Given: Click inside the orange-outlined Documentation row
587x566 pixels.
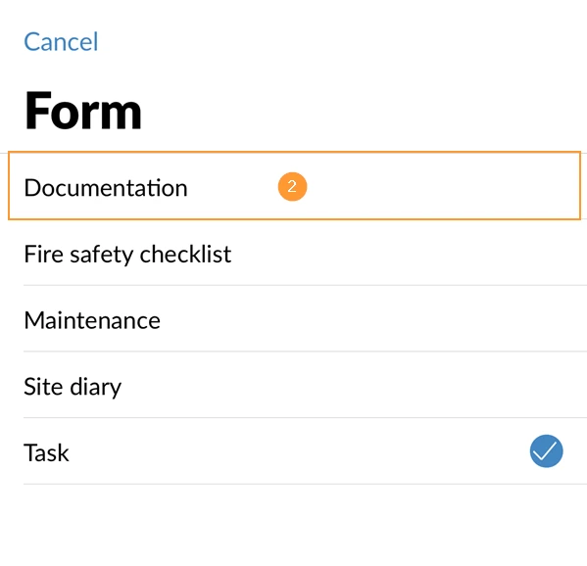Looking at the screenshot, I should click(x=294, y=185).
